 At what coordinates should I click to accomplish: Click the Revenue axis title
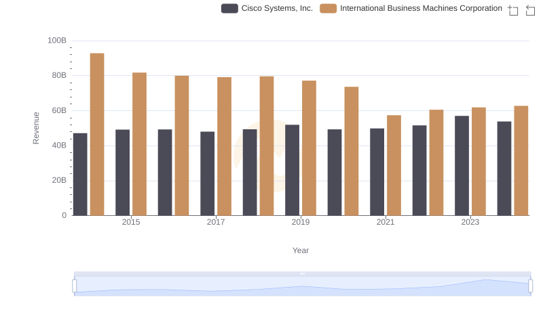pyautogui.click(x=36, y=128)
